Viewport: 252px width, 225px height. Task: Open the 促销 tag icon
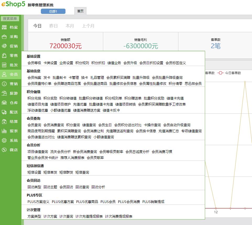coord(4,46)
